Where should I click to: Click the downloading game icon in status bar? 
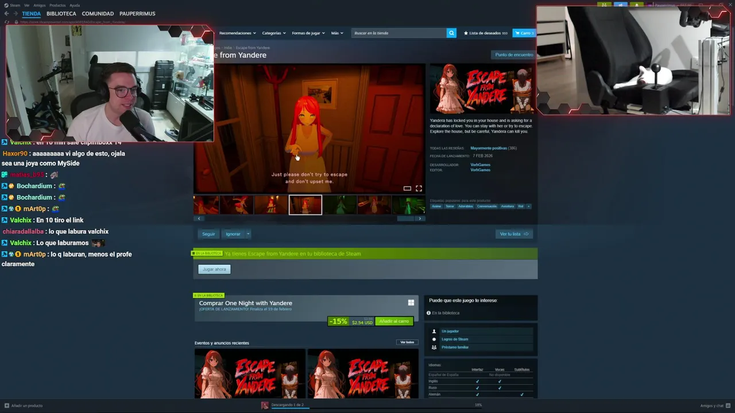pos(265,405)
